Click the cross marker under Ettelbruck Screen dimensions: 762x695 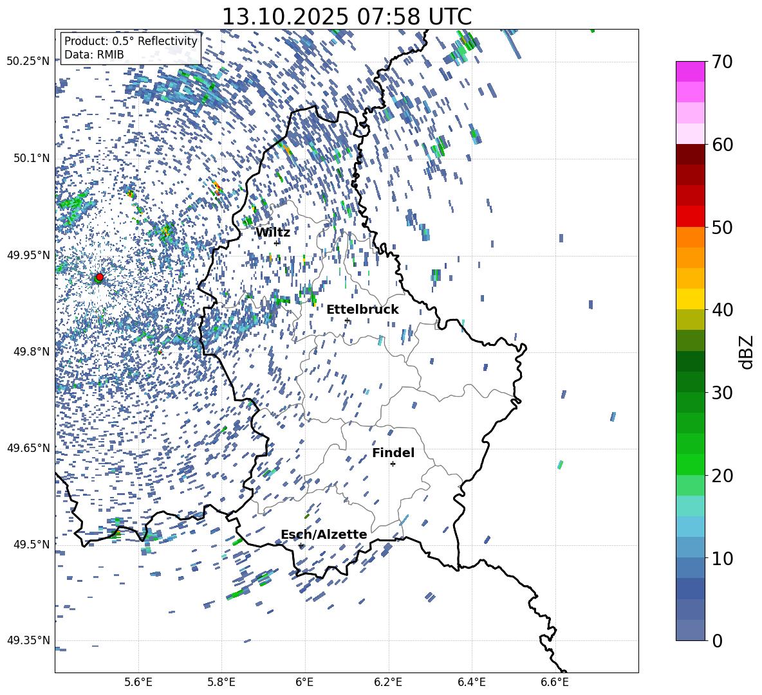click(x=347, y=320)
